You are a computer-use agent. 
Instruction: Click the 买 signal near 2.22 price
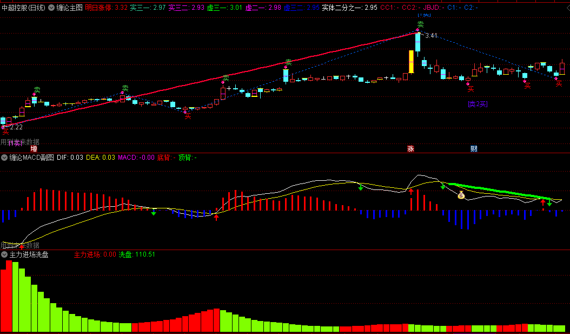(6, 132)
